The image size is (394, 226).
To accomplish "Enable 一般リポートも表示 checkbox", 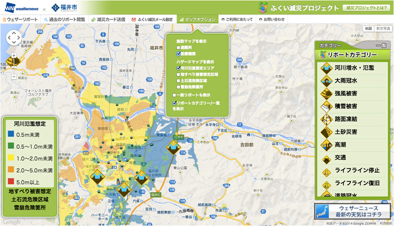I will [174, 95].
